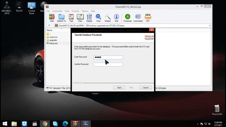
Task: Select the MR.ABDU user desktop icon
Action: [7, 8]
